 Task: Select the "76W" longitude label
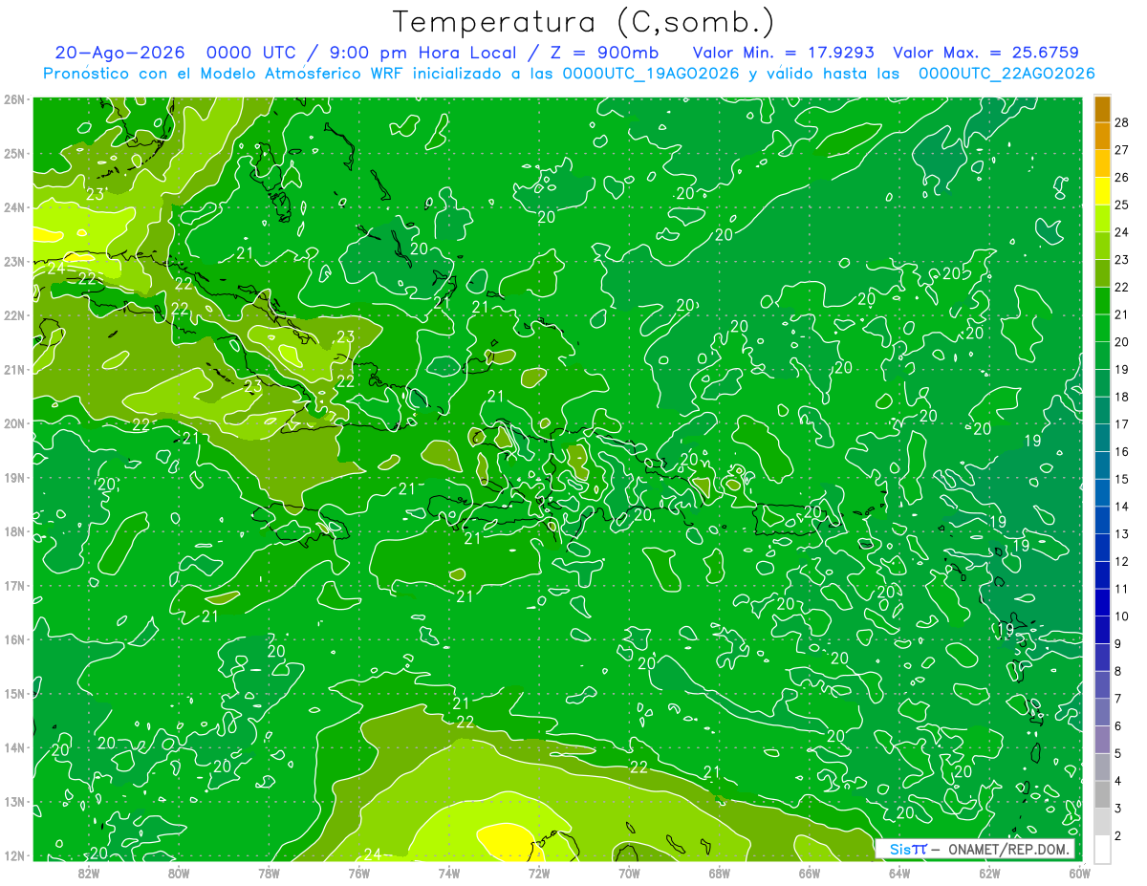pyautogui.click(x=358, y=873)
